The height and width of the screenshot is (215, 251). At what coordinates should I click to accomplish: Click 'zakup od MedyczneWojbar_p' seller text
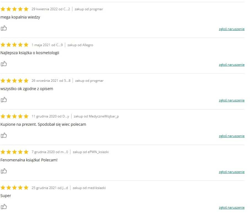(x=96, y=116)
